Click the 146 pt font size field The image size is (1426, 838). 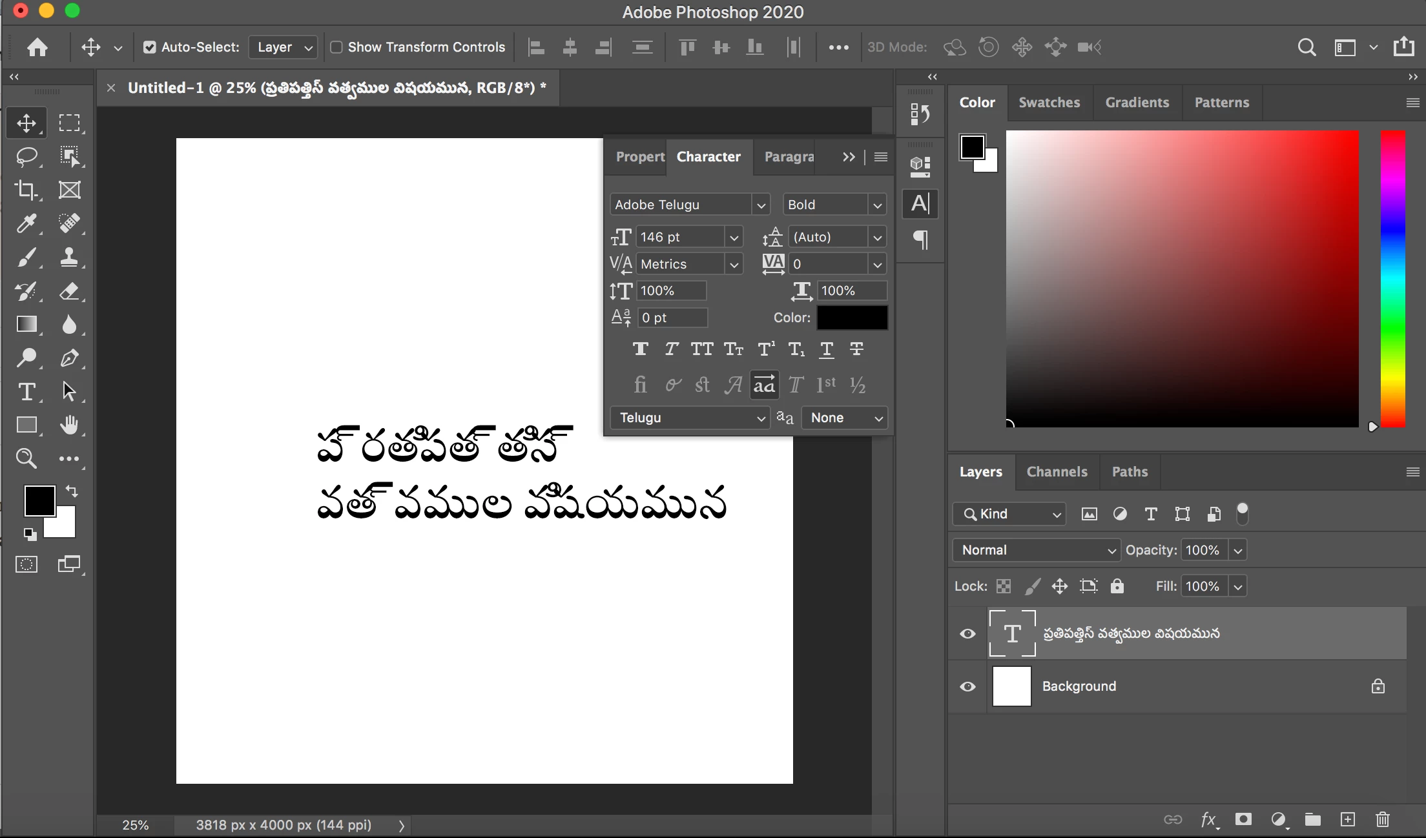coord(678,237)
